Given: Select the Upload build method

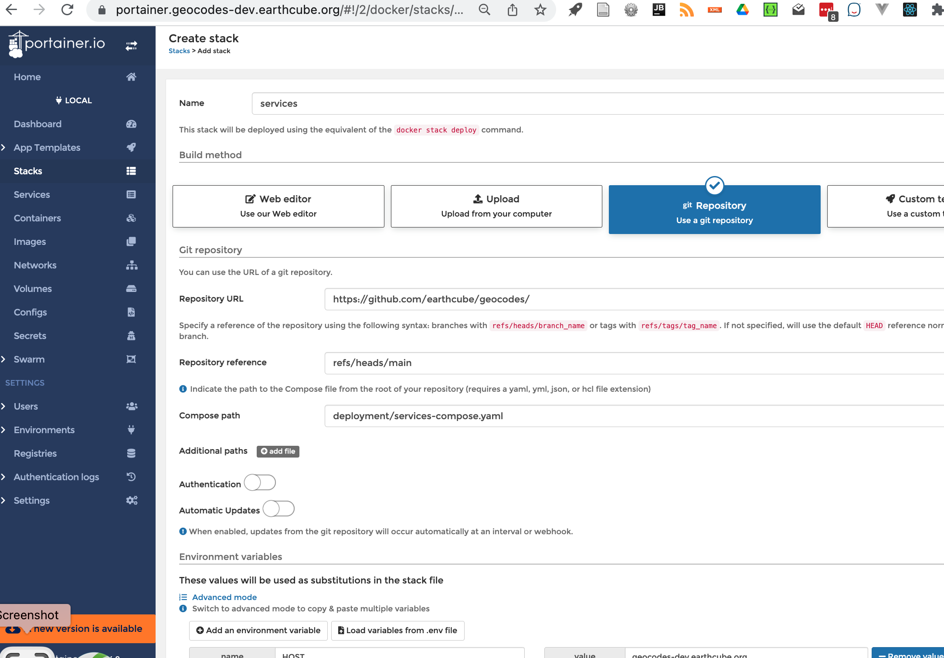Looking at the screenshot, I should (x=496, y=206).
